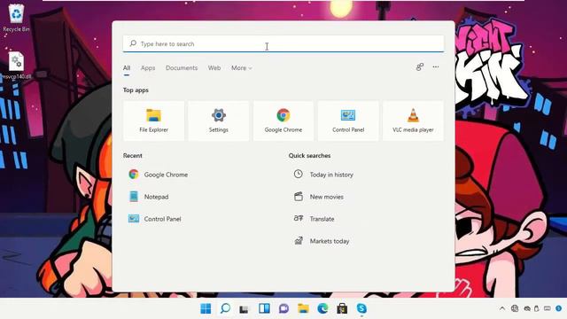
Task: Launch Google Chrome from Top apps
Action: pos(283,121)
